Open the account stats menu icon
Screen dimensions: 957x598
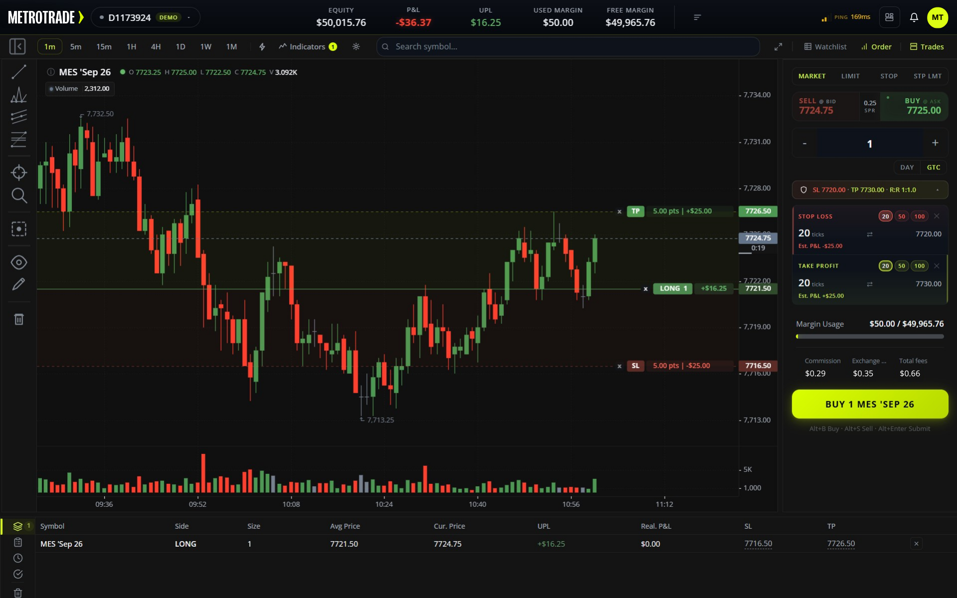(697, 17)
